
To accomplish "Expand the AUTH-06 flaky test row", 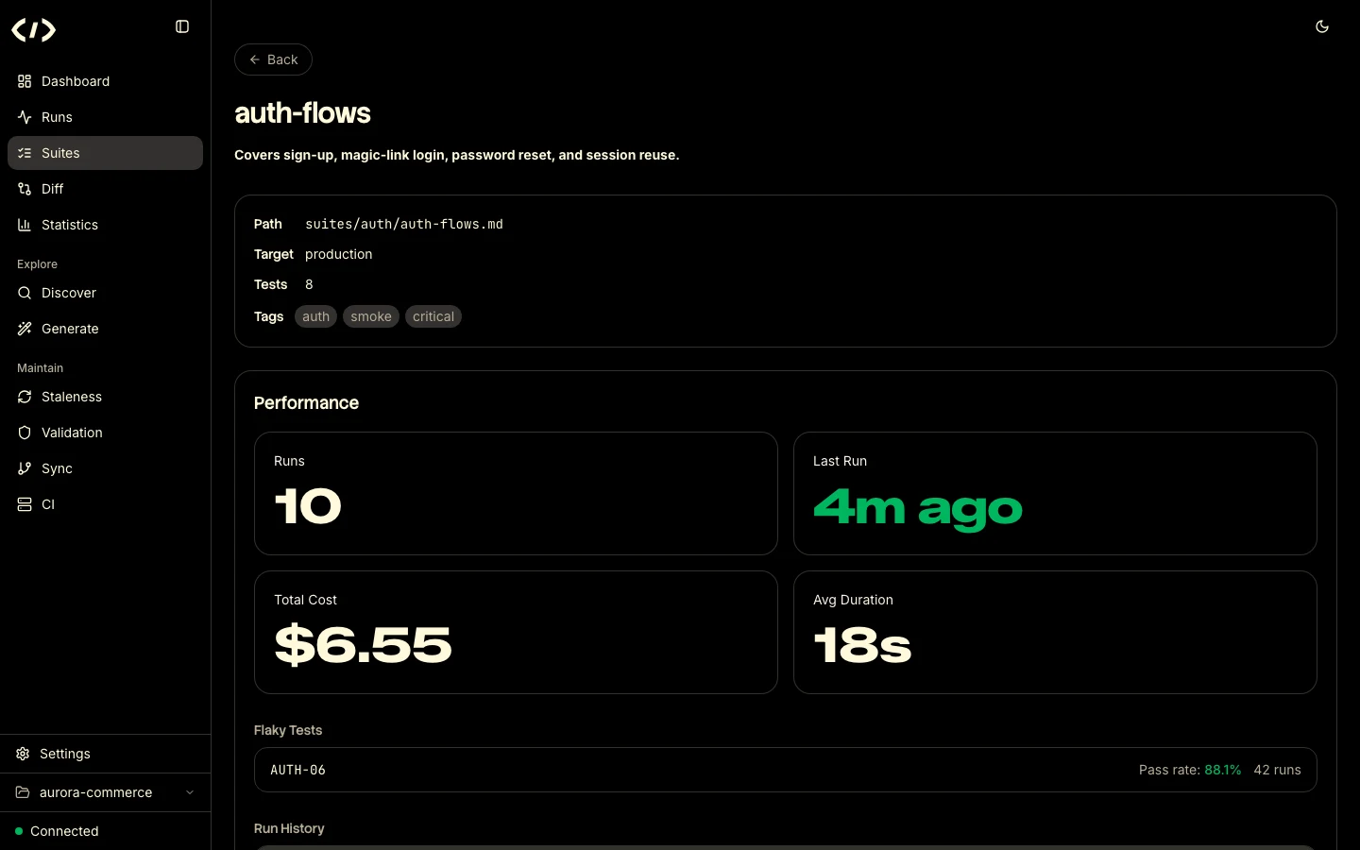I will click(785, 770).
